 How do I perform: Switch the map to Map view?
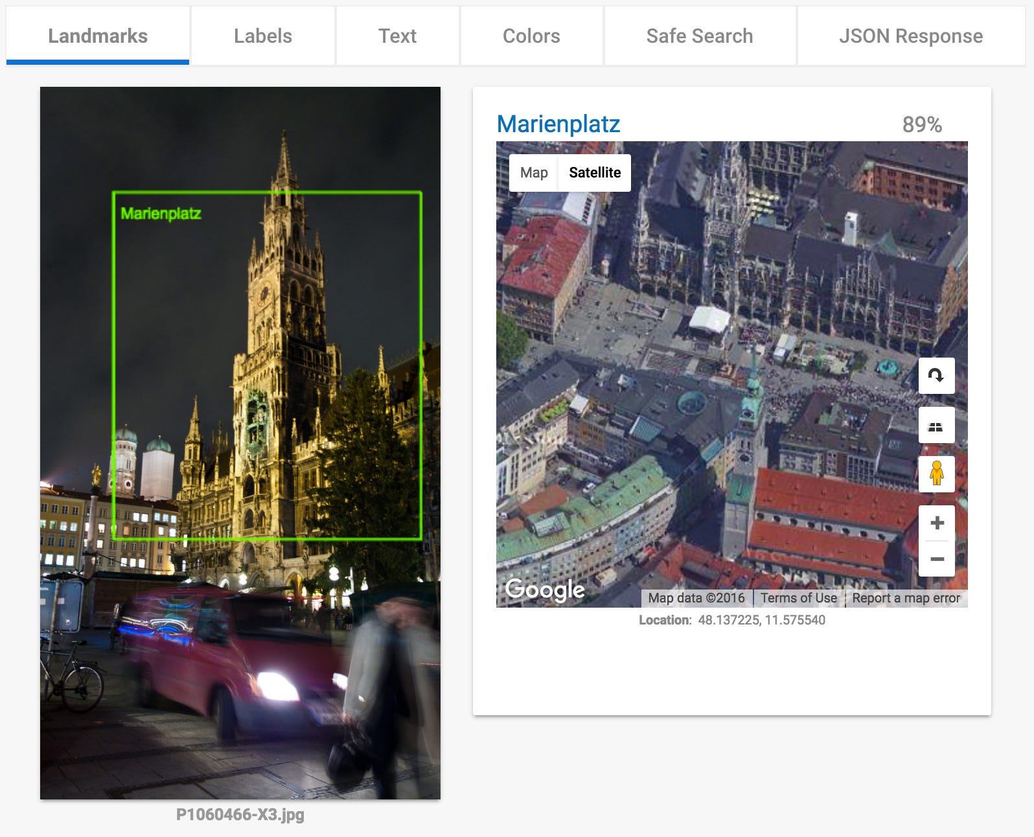[x=534, y=172]
